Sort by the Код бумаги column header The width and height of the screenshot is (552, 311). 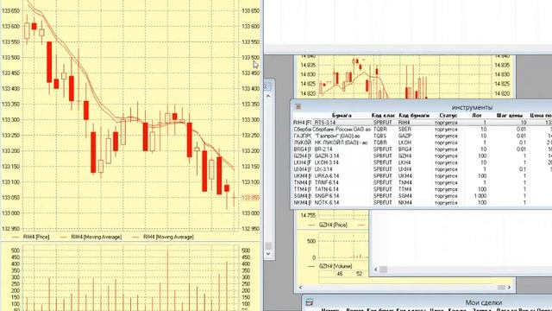(414, 115)
